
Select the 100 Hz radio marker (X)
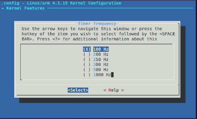pyautogui.click(x=87, y=49)
